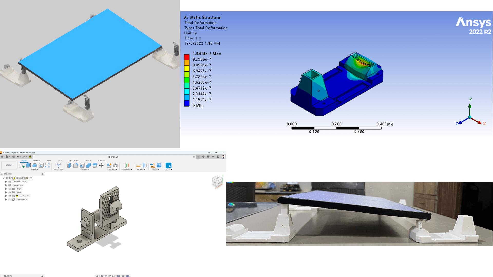Hide the ANGLE v1:1 component

(10, 196)
